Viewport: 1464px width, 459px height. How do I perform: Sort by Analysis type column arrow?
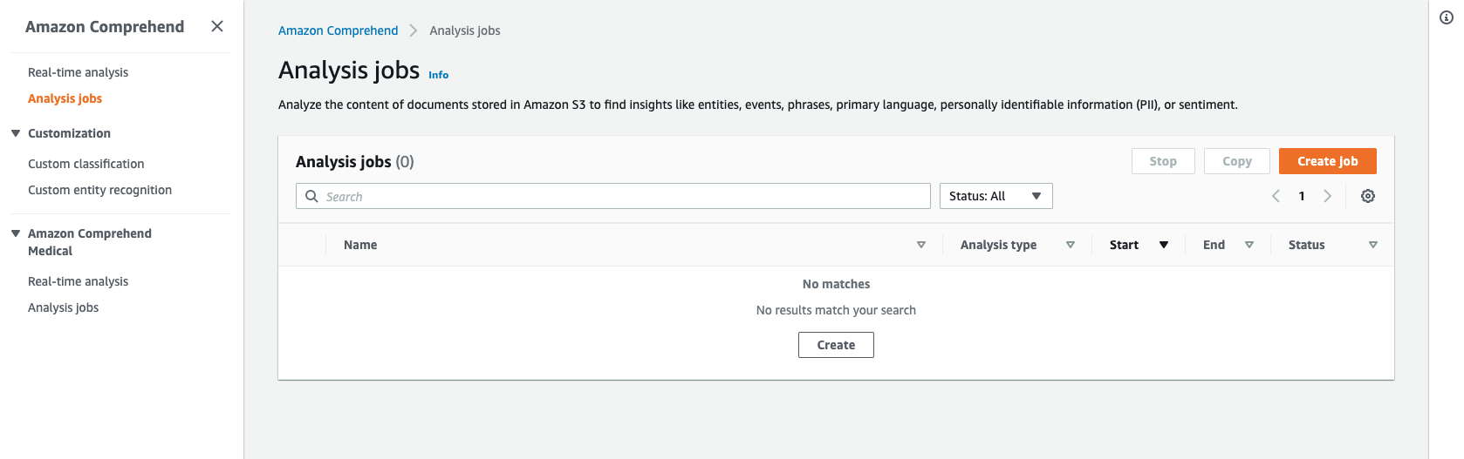click(x=1071, y=245)
